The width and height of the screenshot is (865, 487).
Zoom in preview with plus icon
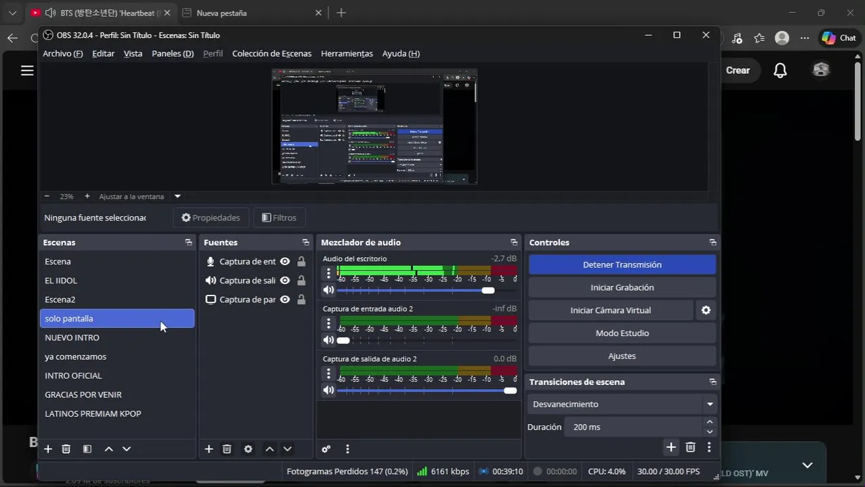tap(87, 196)
